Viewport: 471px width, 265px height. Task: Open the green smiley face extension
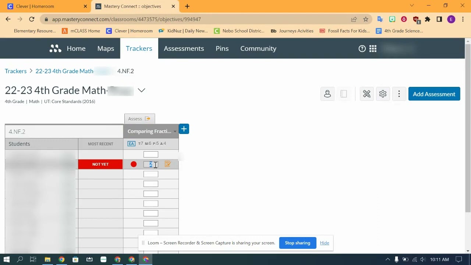point(392,19)
